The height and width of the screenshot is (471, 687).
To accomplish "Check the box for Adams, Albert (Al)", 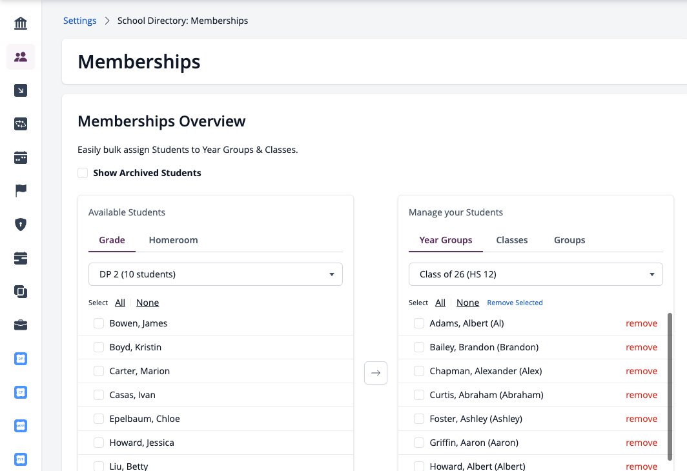I will pos(419,323).
